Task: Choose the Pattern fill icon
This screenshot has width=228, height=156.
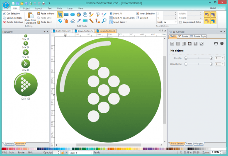Action: tap(196, 44)
